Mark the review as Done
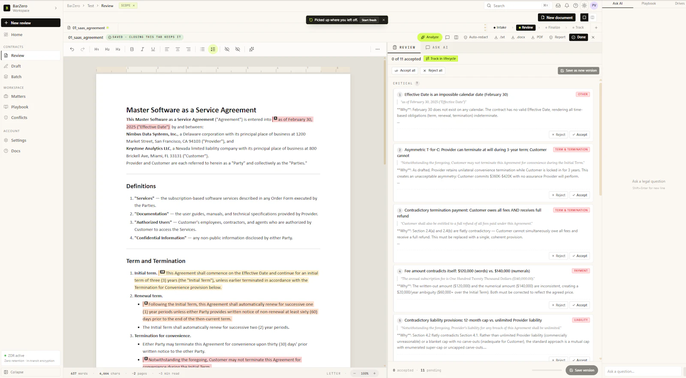This screenshot has width=686, height=378. tap(579, 37)
